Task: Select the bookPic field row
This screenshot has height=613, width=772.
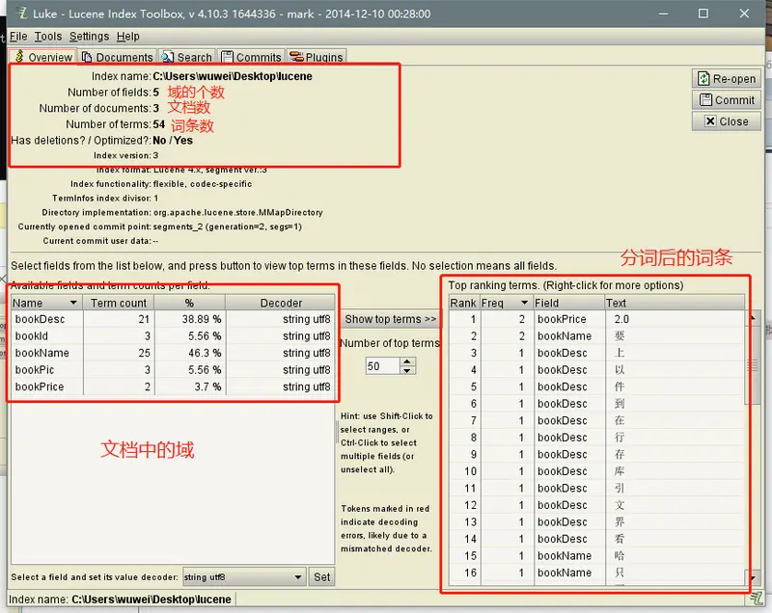Action: [x=173, y=370]
